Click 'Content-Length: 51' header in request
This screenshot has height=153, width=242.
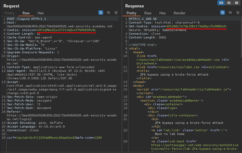24,34
